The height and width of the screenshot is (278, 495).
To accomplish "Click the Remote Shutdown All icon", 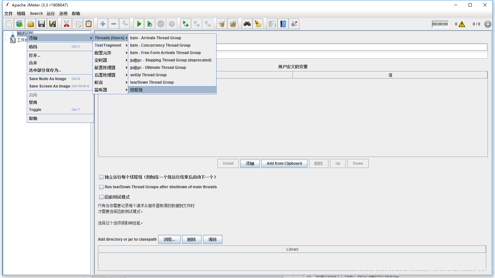I will tap(208, 24).
